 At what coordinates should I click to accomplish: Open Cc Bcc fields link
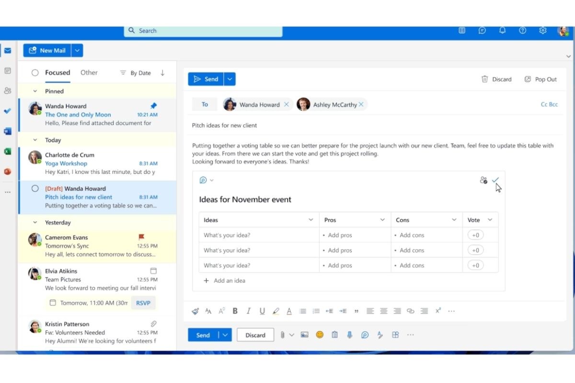pos(549,104)
